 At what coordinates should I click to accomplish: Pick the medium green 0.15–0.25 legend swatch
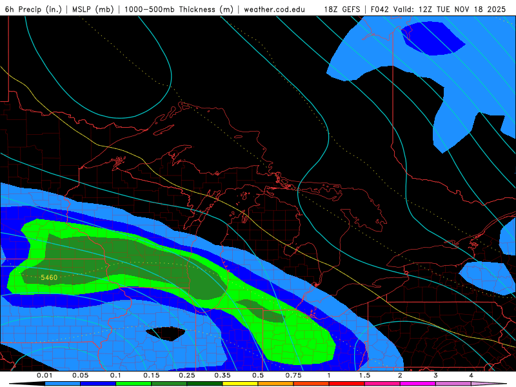(169, 384)
